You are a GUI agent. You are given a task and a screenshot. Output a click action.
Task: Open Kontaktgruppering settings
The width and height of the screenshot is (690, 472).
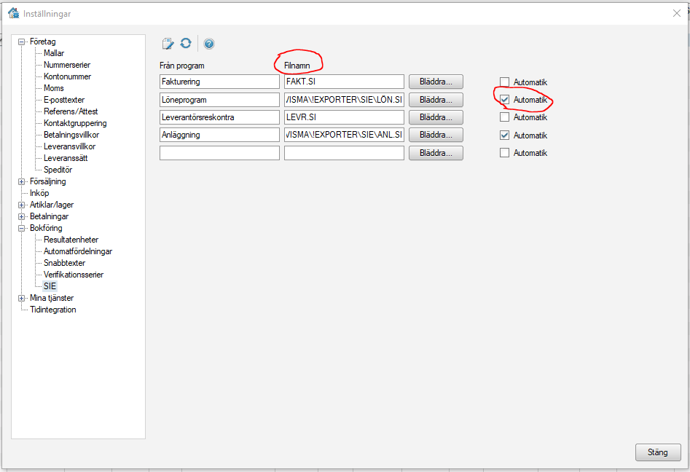coord(75,123)
